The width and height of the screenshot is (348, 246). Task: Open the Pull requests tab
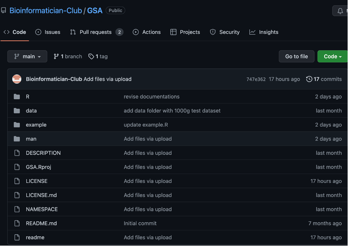tap(96, 32)
